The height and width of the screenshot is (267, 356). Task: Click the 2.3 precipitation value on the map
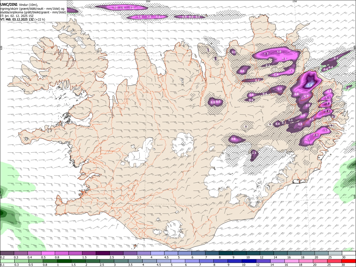tap(328, 103)
